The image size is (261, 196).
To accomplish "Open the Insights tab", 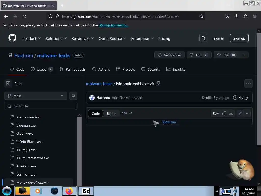I will [176, 69].
